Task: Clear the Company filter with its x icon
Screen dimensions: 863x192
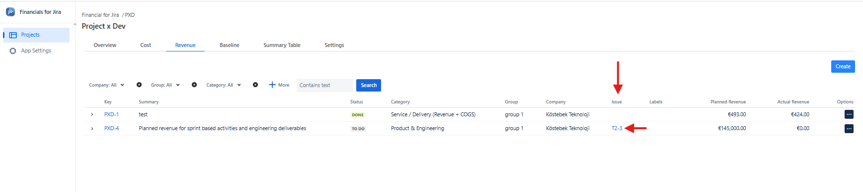Action: coord(139,85)
